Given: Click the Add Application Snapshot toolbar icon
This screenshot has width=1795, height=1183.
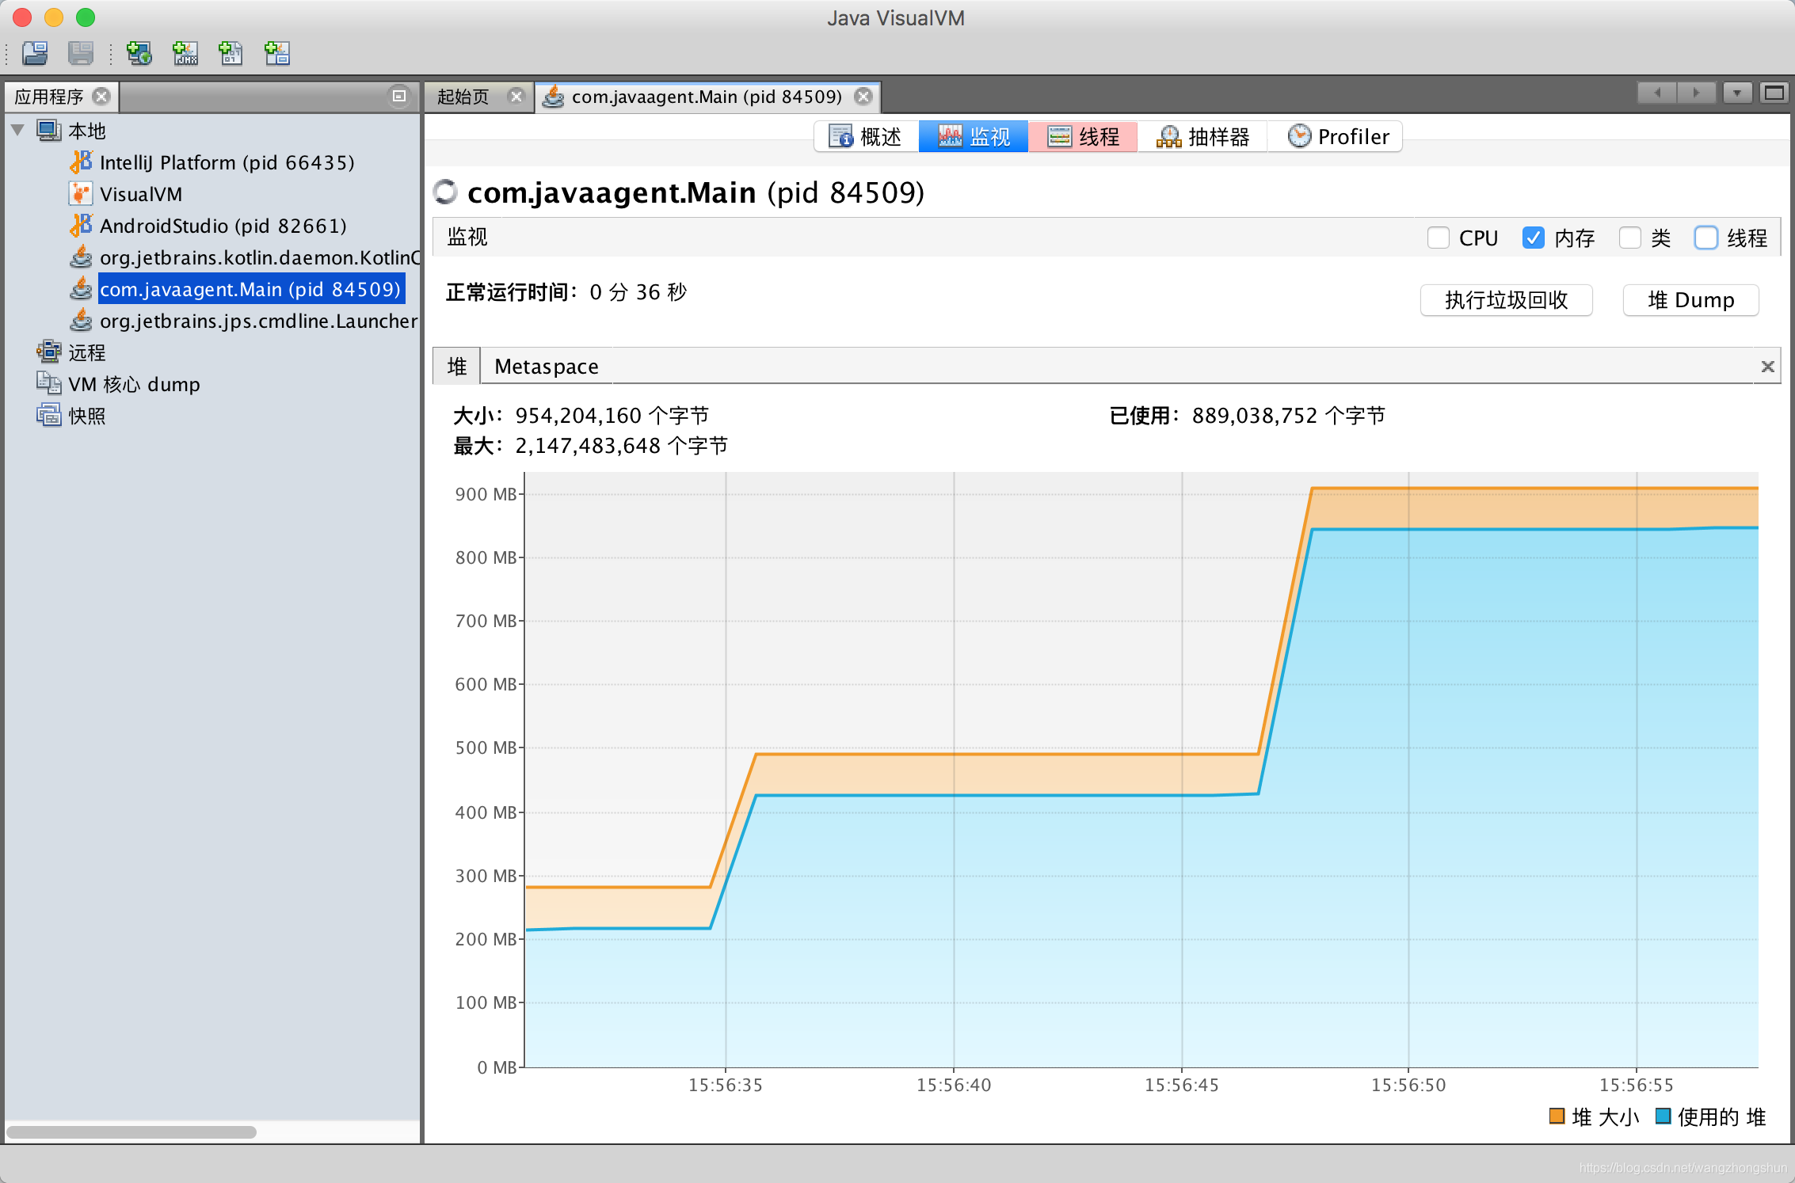Looking at the screenshot, I should (x=276, y=53).
